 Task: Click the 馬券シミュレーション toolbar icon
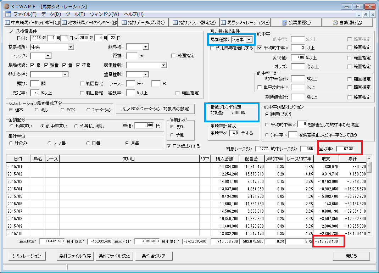[x=223, y=22]
